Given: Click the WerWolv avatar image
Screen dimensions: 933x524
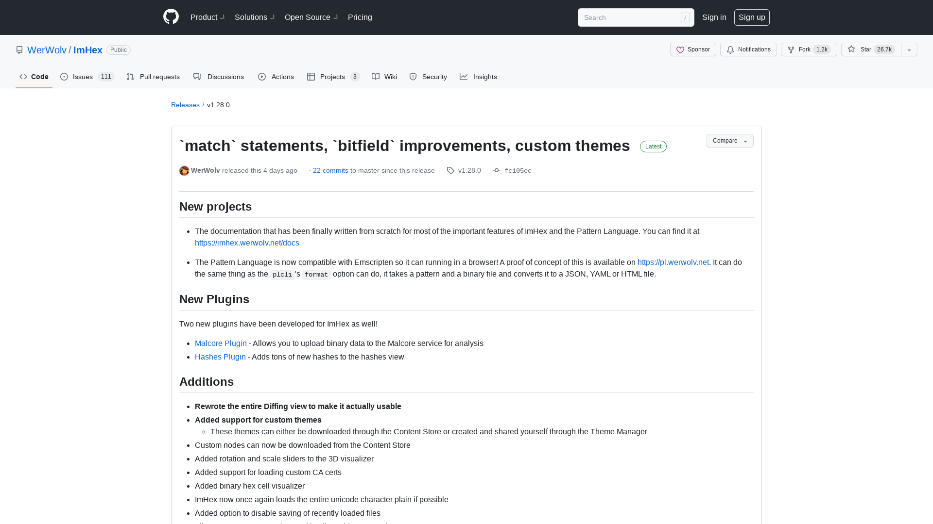Looking at the screenshot, I should point(184,171).
